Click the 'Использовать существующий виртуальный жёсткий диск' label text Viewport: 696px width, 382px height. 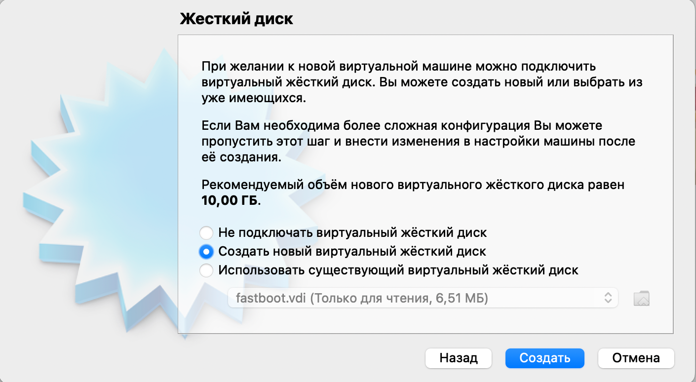coord(398,270)
